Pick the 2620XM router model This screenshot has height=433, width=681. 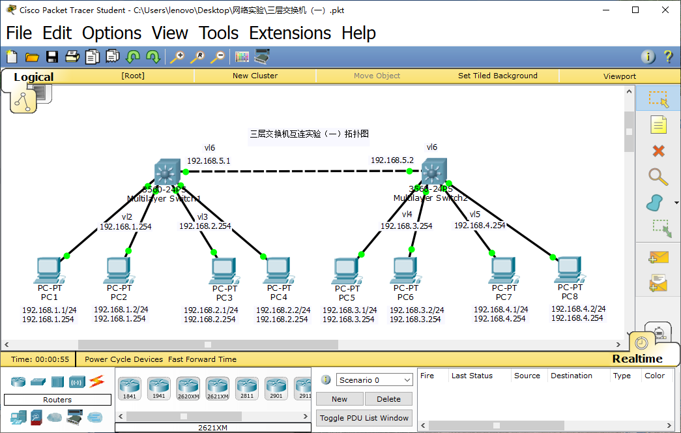(188, 388)
